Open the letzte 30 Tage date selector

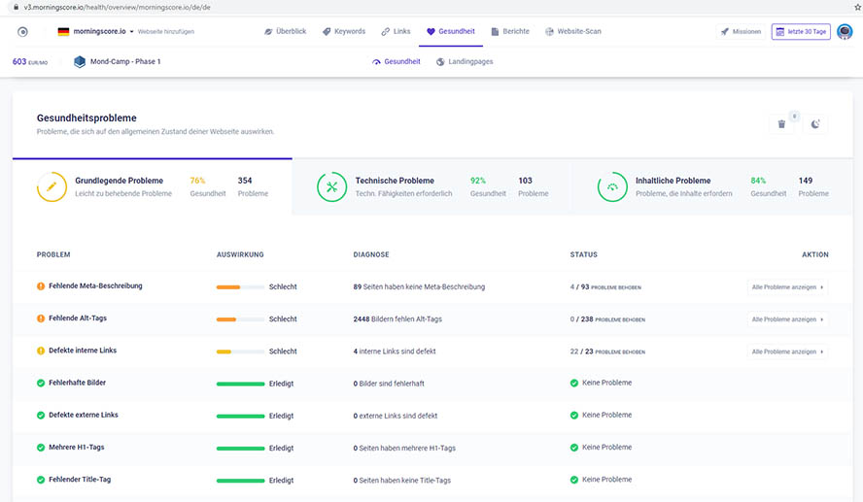pos(800,31)
